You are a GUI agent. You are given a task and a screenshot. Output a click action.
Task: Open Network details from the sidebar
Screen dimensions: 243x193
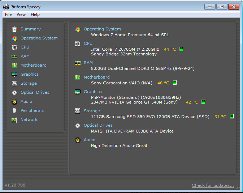click(x=29, y=119)
